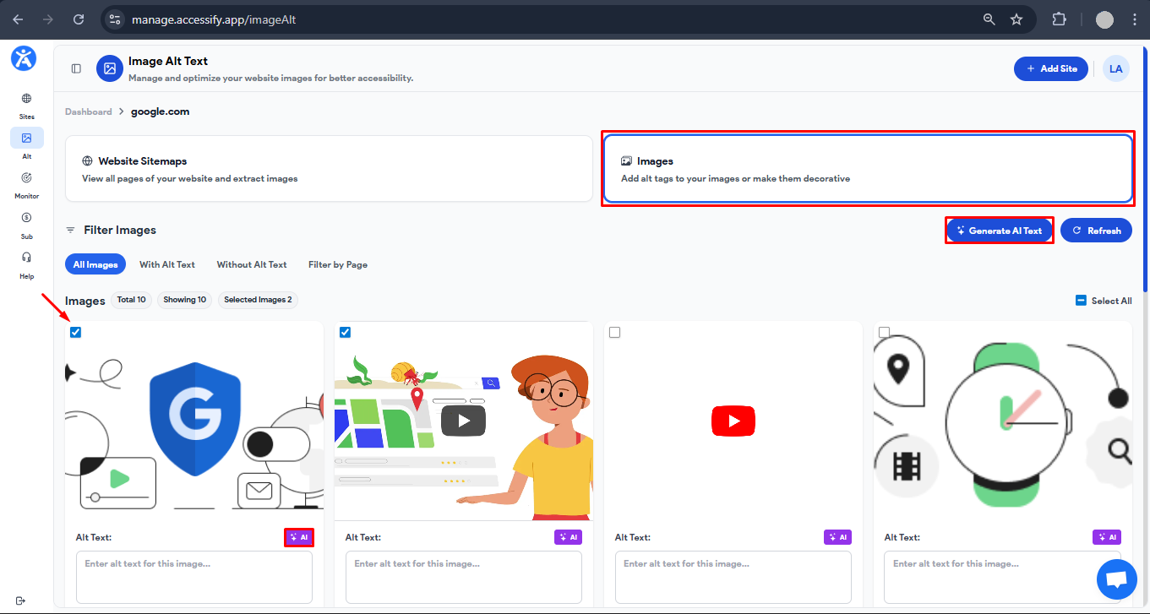Type alt text in the first image's input field
This screenshot has height=614, width=1150.
pyautogui.click(x=193, y=577)
